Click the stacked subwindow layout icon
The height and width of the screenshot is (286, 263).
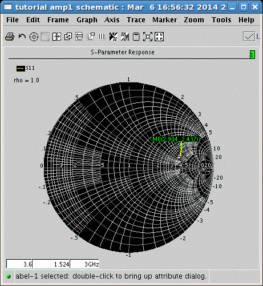79,37
